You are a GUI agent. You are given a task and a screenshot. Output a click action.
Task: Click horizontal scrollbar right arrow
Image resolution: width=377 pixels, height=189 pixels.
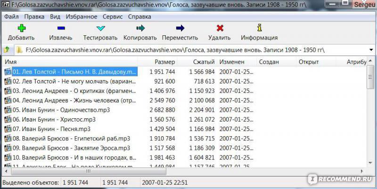tap(361, 172)
